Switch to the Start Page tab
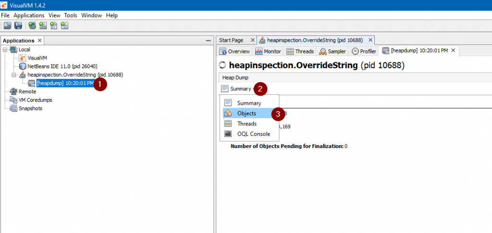This screenshot has width=492, height=233. pyautogui.click(x=231, y=40)
